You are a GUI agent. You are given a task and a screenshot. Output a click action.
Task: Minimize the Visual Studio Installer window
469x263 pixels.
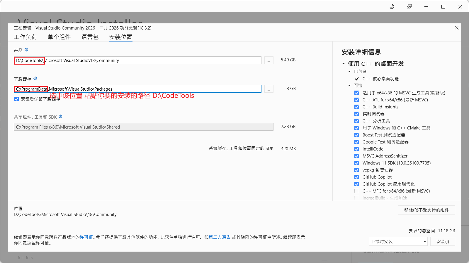[426, 6]
